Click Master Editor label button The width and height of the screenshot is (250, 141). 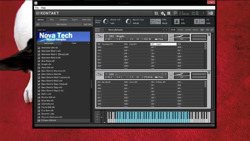point(98,22)
